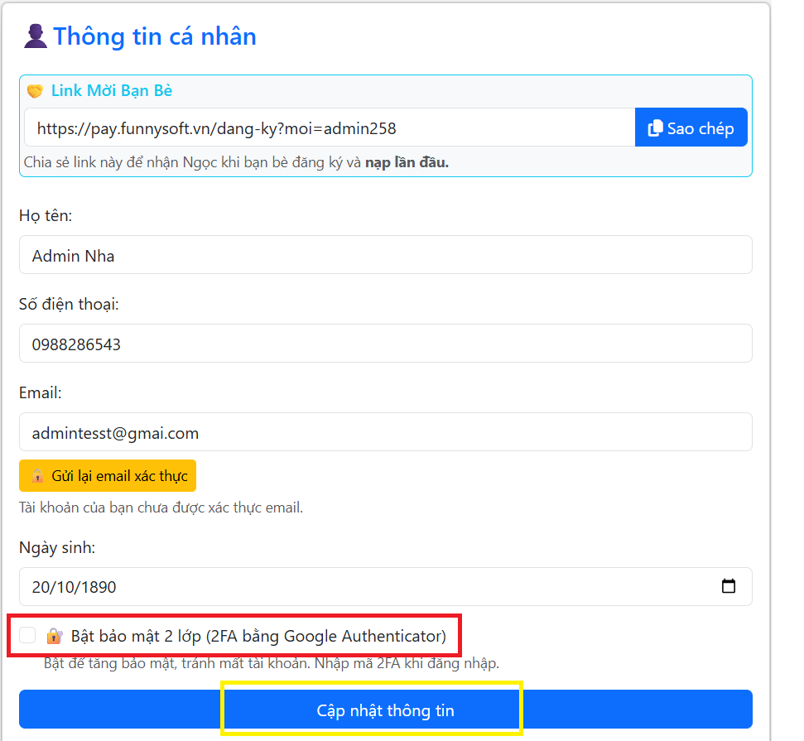The image size is (804, 741).
Task: Open the calendar picker icon in Ngày sinh
Action: coord(729,587)
